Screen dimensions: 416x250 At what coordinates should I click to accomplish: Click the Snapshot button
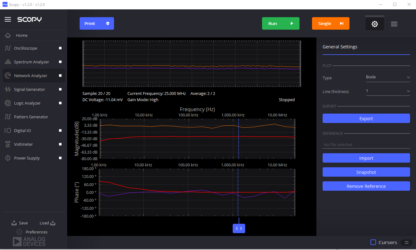point(366,172)
